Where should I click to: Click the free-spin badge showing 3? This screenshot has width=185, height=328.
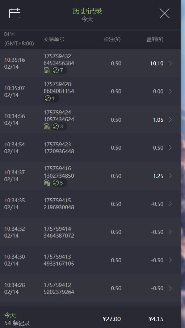click(x=59, y=126)
